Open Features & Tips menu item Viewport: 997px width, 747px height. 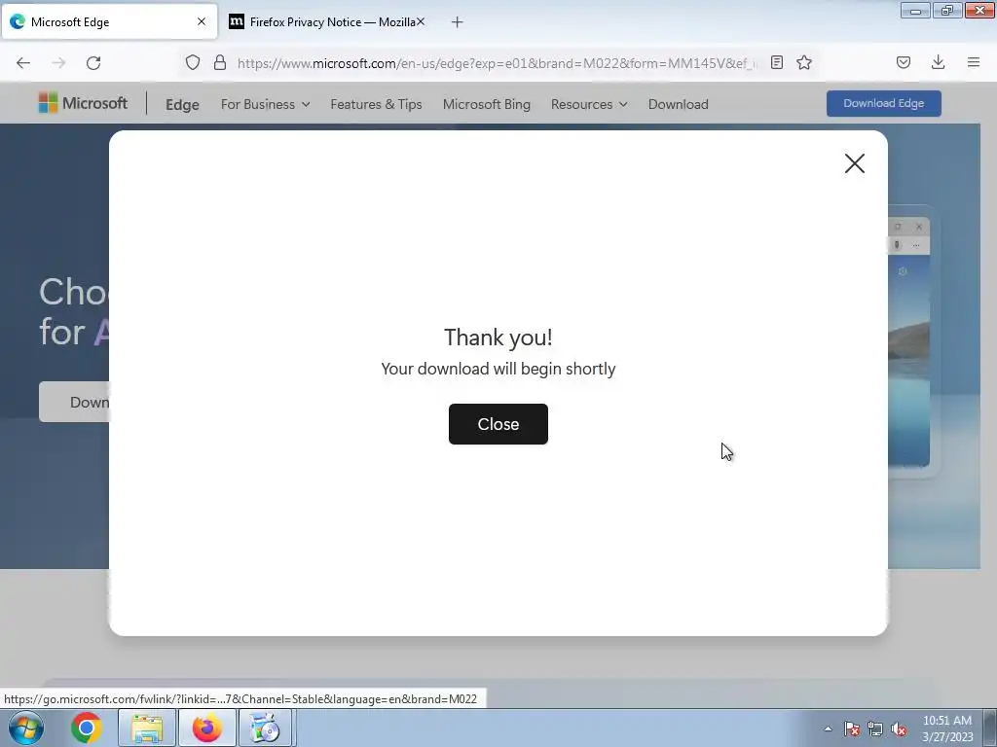tap(376, 104)
